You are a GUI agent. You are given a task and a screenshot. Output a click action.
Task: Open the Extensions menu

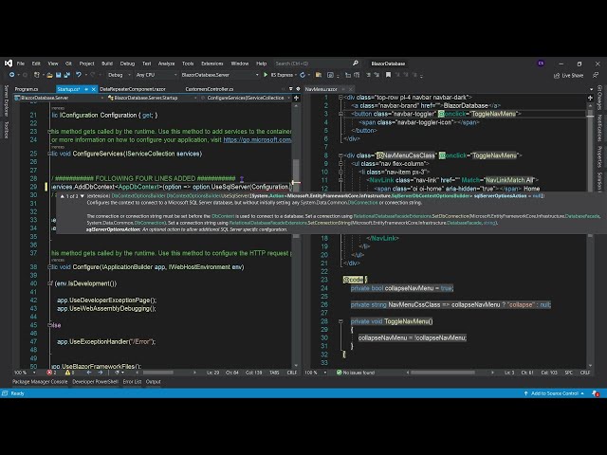(212, 64)
